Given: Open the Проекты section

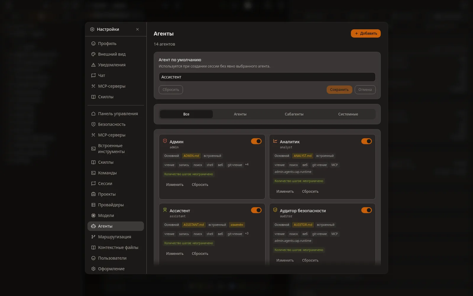Looking at the screenshot, I should pyautogui.click(x=116, y=194).
